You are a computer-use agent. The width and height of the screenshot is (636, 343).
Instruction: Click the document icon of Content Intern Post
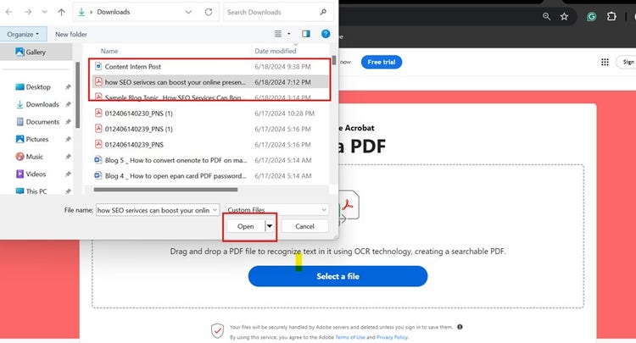point(98,66)
